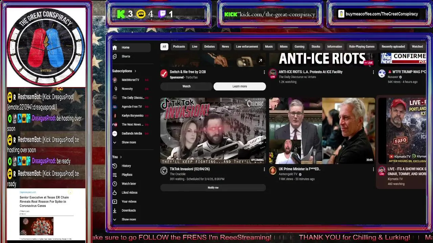433x243 pixels.
Task: Click the Kick channel URL banner
Action: tap(270, 14)
